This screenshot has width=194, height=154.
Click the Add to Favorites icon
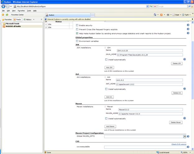click(7, 15)
